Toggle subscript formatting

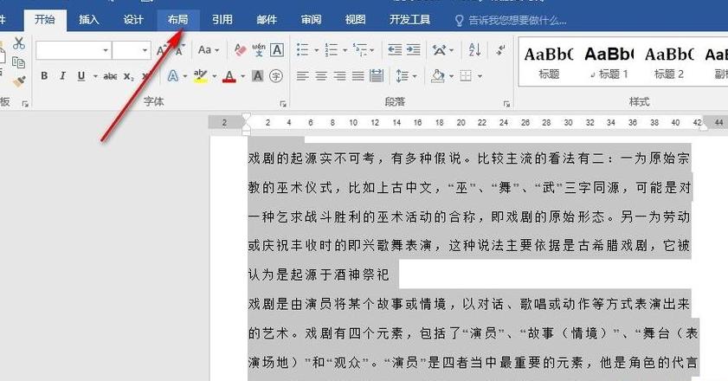pyautogui.click(x=129, y=77)
